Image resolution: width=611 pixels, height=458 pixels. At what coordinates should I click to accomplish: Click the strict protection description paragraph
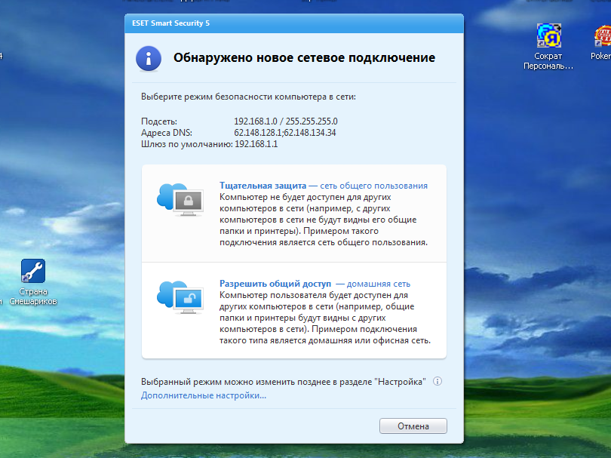click(324, 220)
